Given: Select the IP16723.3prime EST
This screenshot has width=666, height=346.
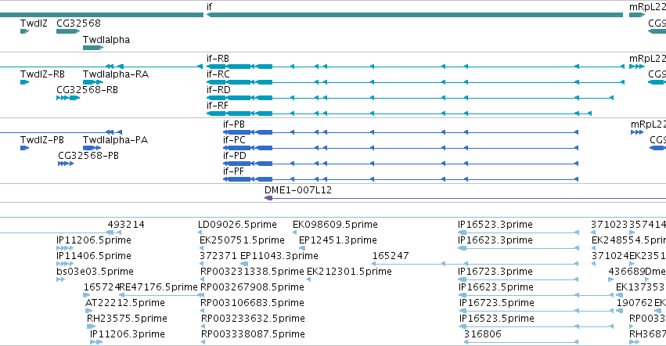Looking at the screenshot, I should [518, 279].
